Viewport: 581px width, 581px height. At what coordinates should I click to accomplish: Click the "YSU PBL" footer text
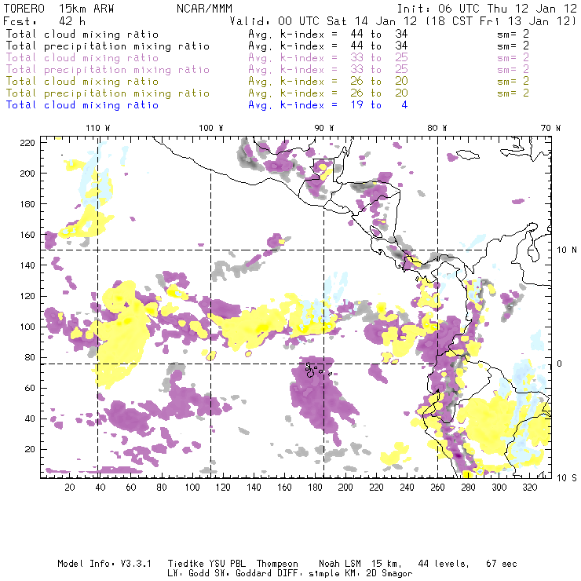[227, 564]
